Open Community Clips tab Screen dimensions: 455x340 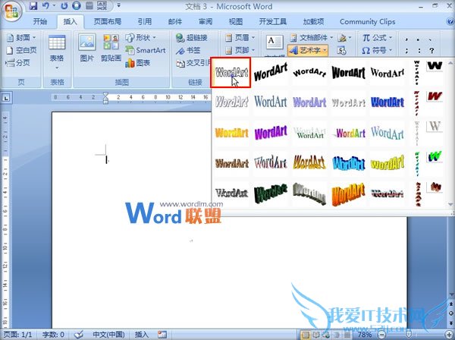point(367,22)
